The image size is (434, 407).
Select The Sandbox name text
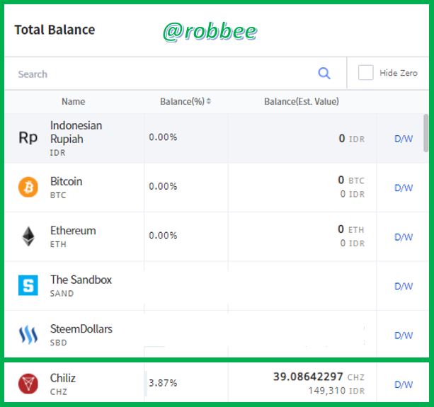click(x=81, y=280)
